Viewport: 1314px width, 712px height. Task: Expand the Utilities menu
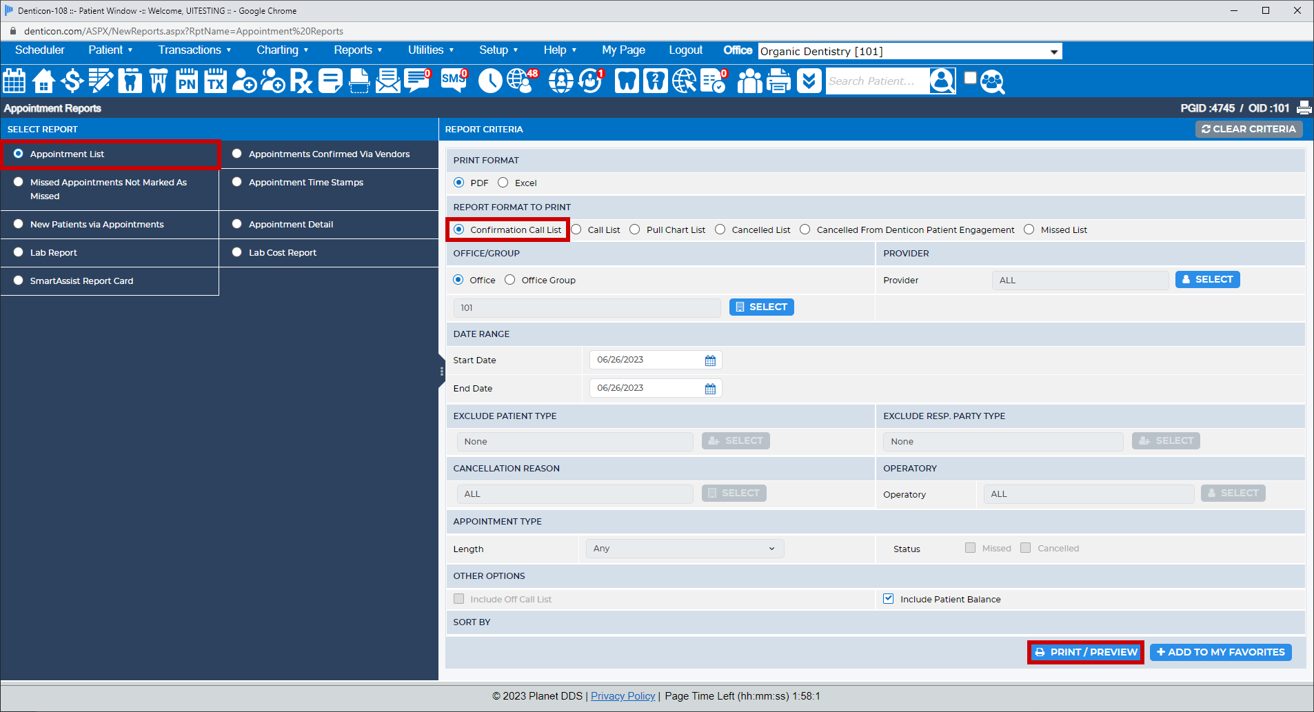pyautogui.click(x=431, y=50)
